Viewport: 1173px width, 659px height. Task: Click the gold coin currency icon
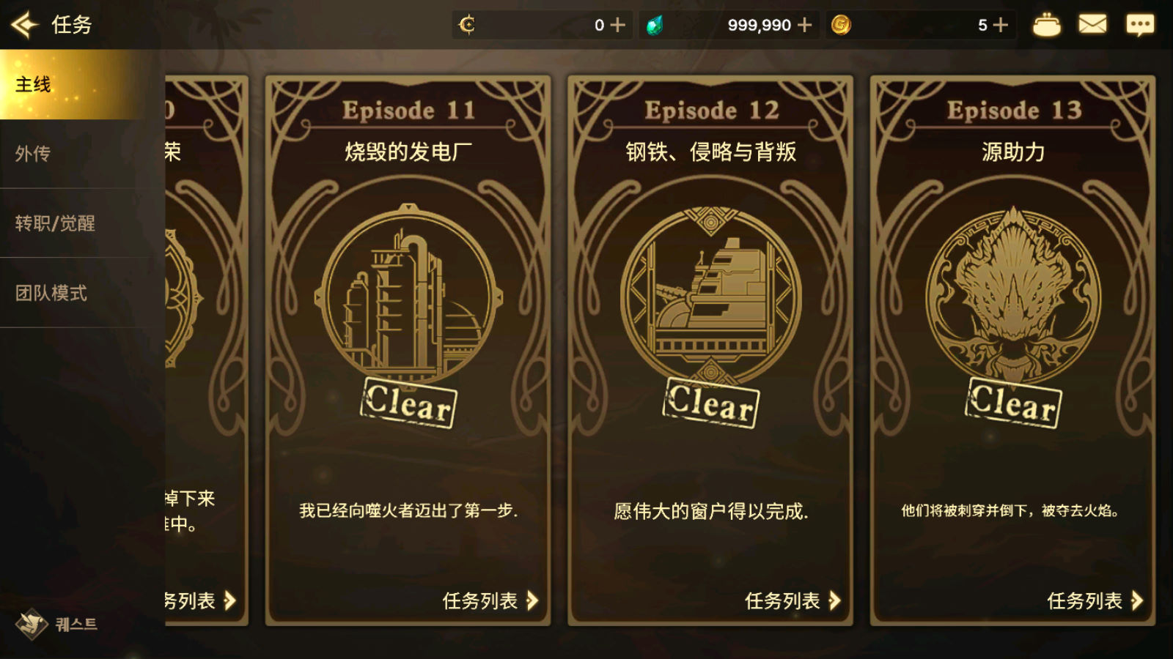pos(841,25)
